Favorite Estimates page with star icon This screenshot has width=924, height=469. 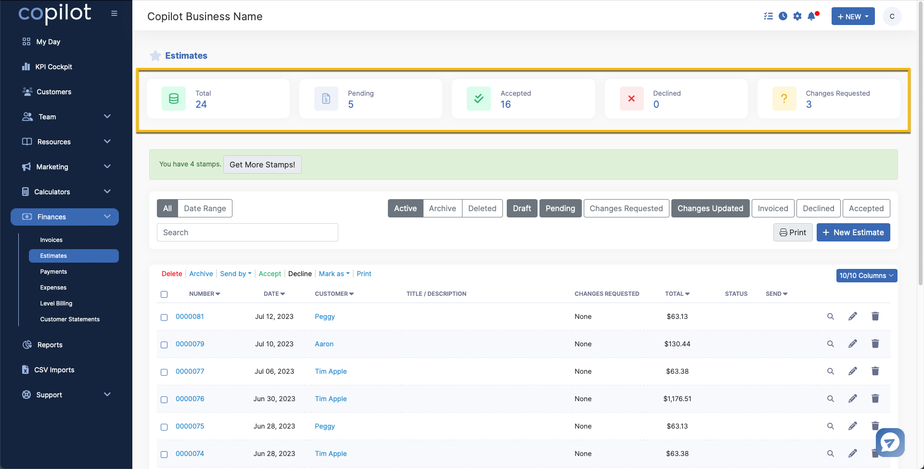(x=155, y=56)
